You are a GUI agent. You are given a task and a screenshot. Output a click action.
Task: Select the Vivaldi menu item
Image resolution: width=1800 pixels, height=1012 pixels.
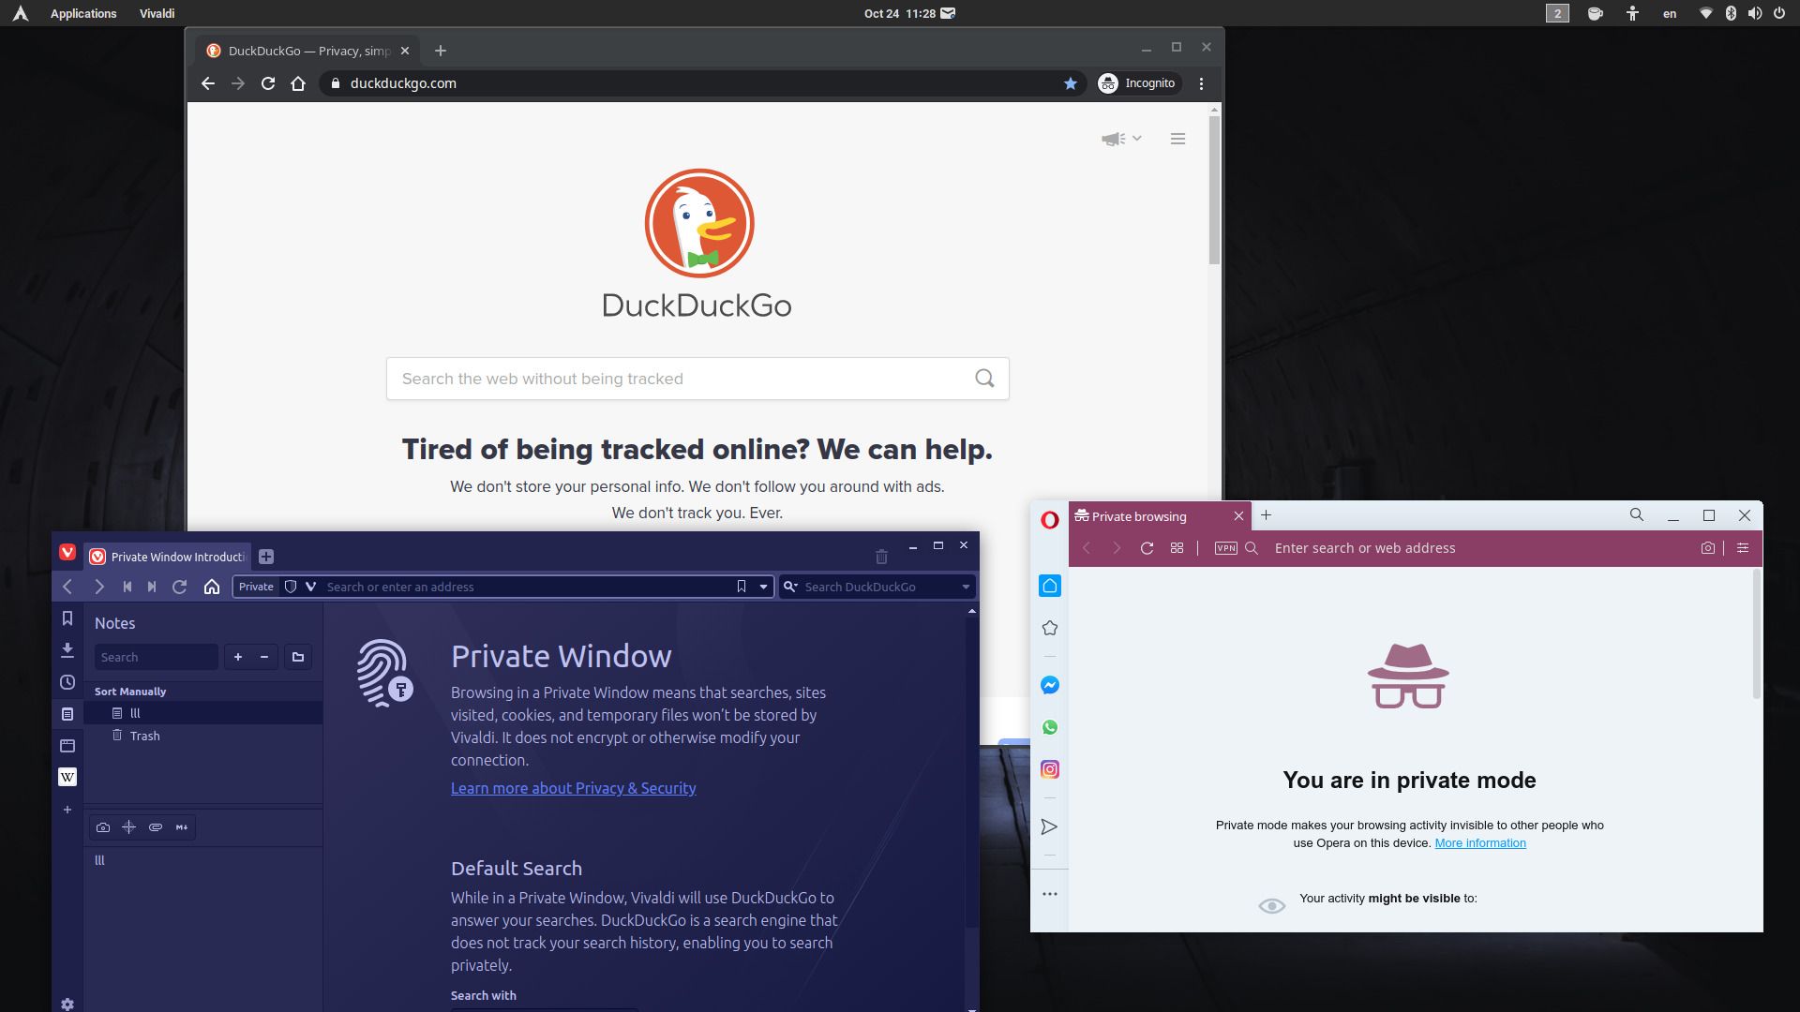[157, 14]
